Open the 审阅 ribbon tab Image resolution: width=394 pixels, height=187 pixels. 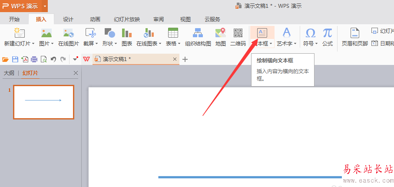[x=159, y=19]
